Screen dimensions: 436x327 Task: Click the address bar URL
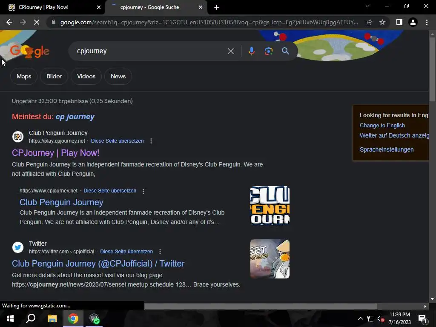click(x=209, y=22)
